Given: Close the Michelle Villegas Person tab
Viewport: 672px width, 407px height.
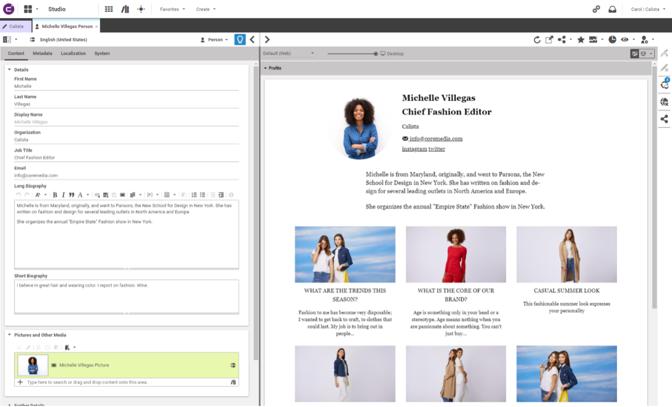Looking at the screenshot, I should (96, 27).
